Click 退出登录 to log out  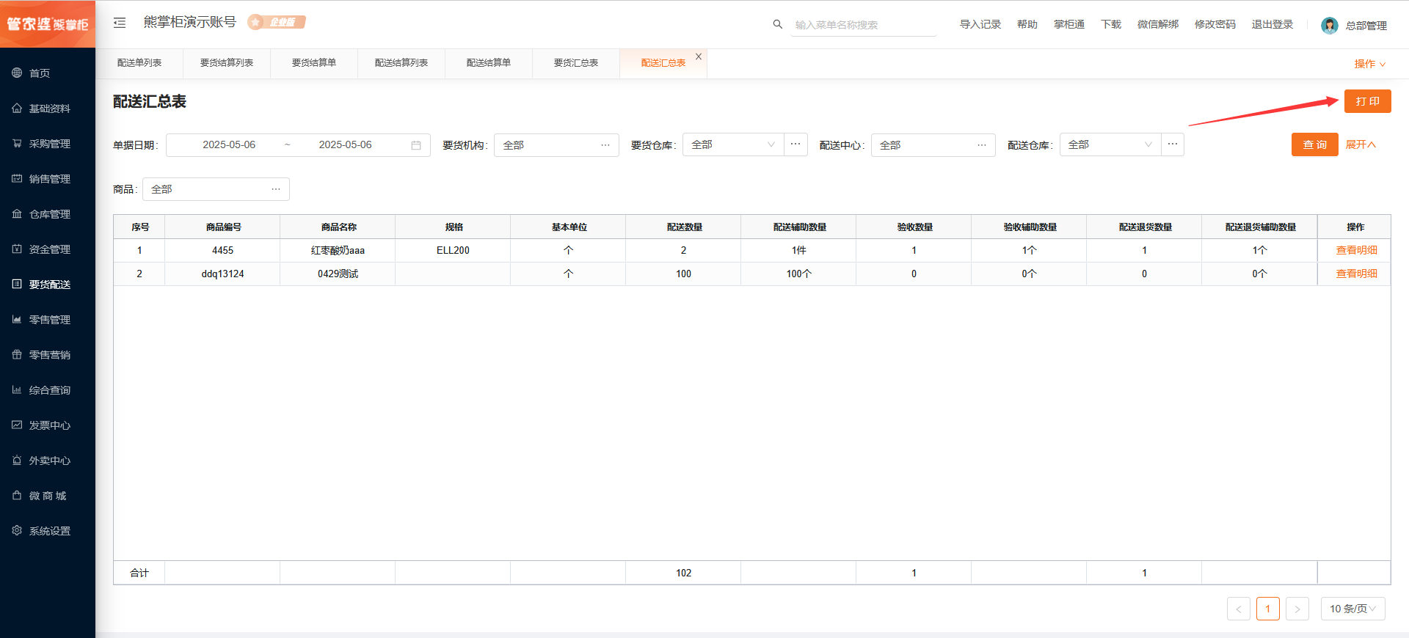(1273, 24)
